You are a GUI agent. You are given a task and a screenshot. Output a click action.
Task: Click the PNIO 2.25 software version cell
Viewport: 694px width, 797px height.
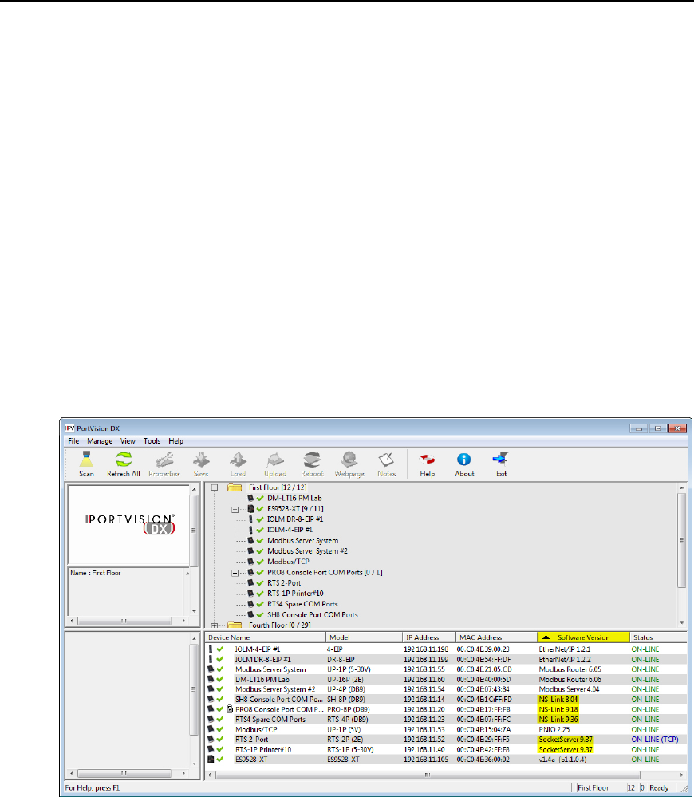(x=554, y=729)
